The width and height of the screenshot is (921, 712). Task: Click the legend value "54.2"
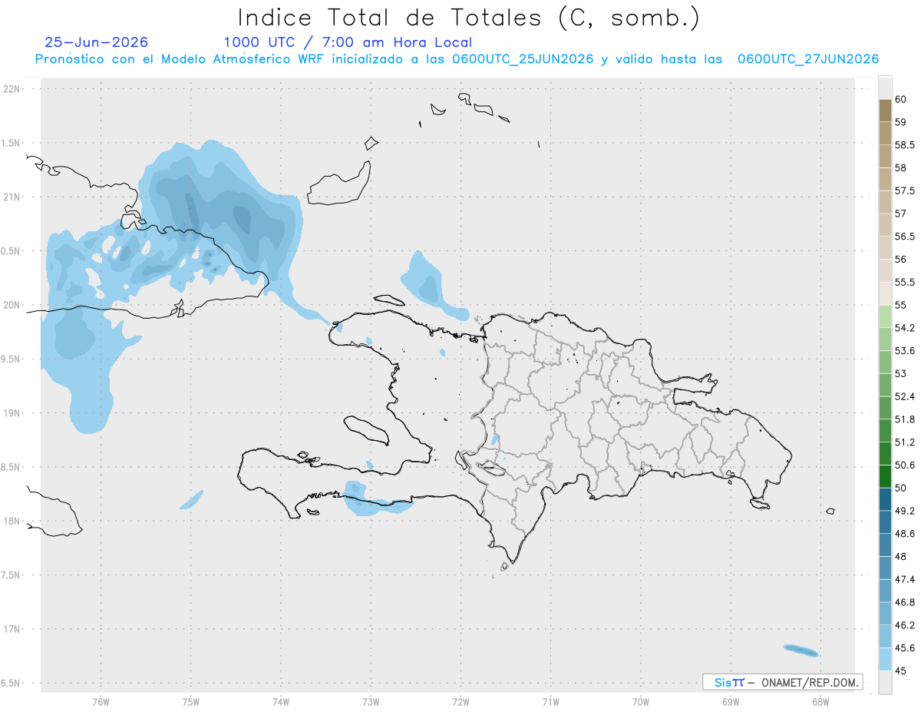click(x=905, y=328)
